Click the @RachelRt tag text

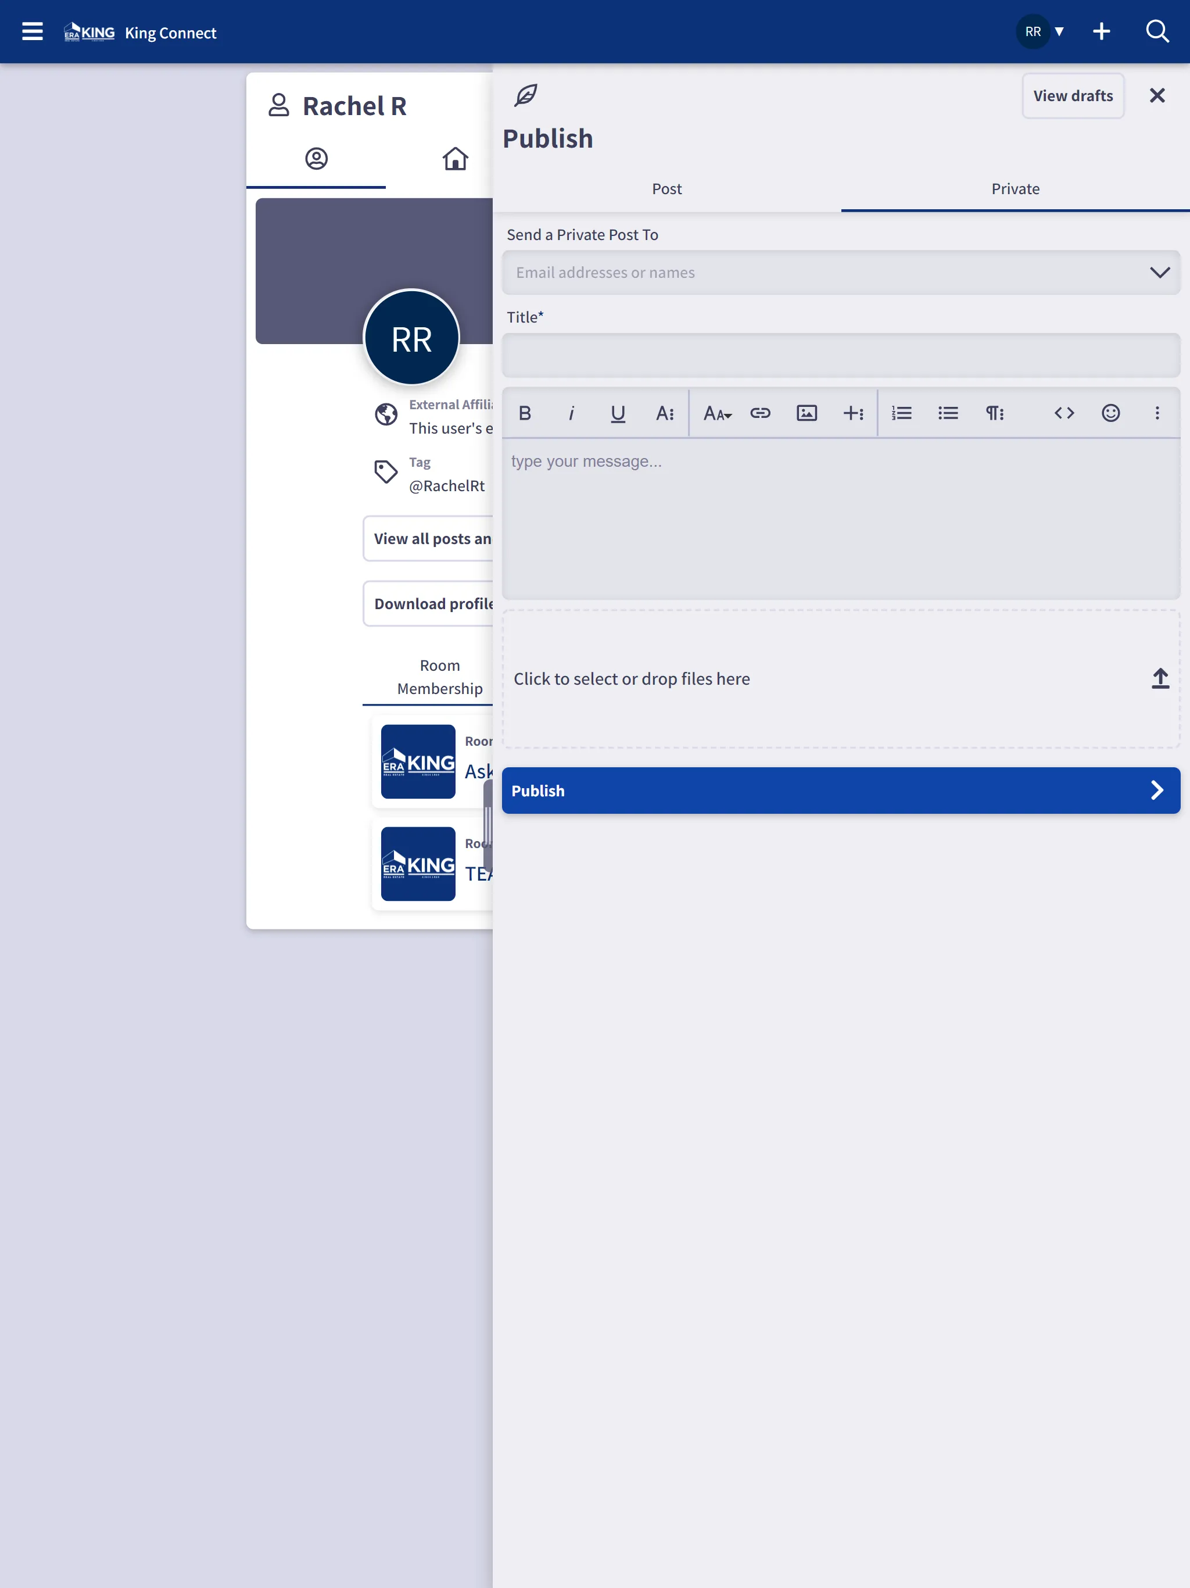point(446,486)
